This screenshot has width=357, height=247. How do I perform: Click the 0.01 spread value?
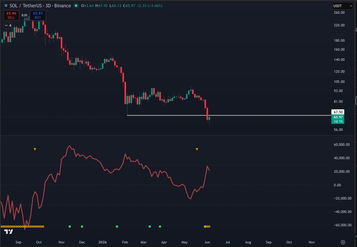pos(25,15)
